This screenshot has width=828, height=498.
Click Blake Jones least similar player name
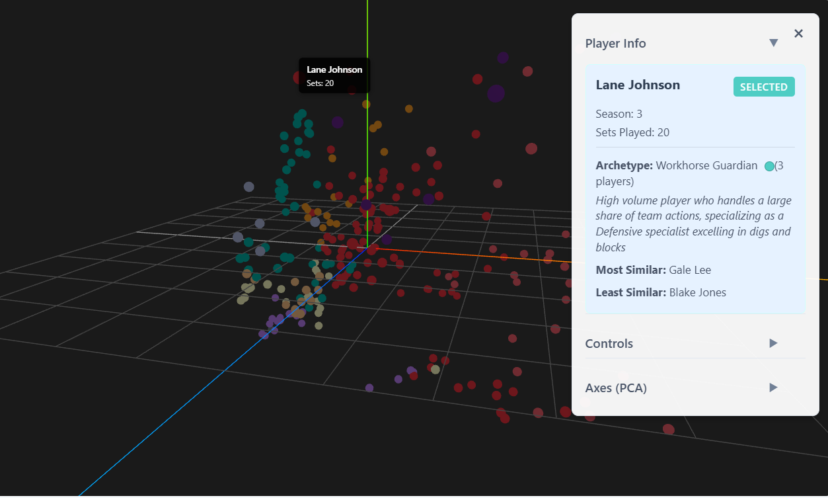(x=696, y=292)
